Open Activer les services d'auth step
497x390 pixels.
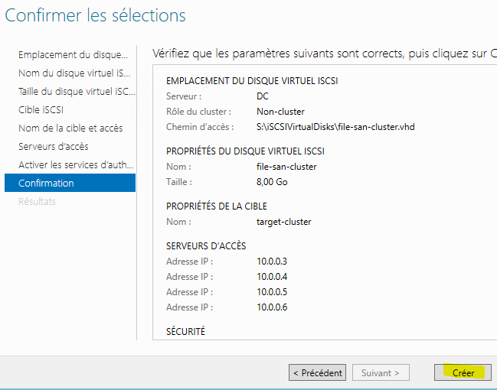(x=76, y=165)
